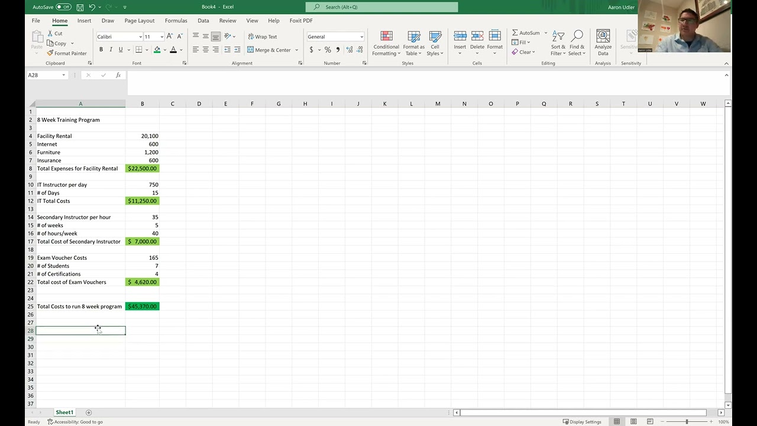Toggle the AutoSave switch
Viewport: 757px width, 426px height.
pyautogui.click(x=63, y=7)
